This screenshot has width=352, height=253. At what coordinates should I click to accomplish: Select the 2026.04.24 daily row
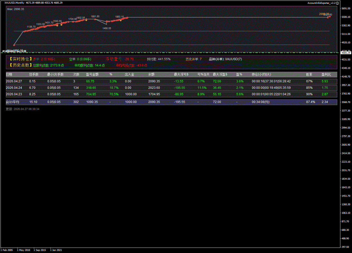click(171, 88)
